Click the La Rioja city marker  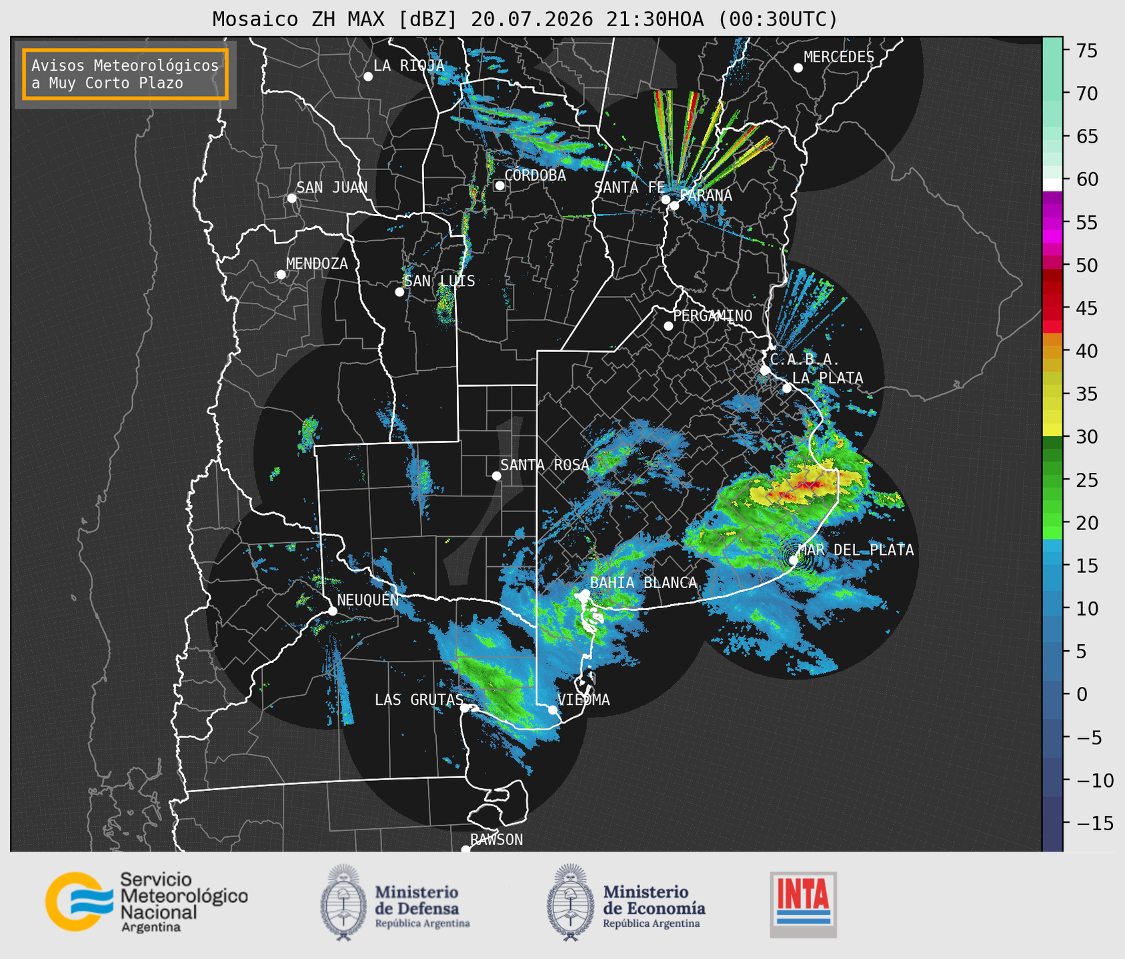coord(368,77)
